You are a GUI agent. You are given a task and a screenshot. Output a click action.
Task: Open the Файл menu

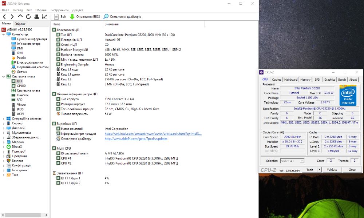tap(5, 10)
